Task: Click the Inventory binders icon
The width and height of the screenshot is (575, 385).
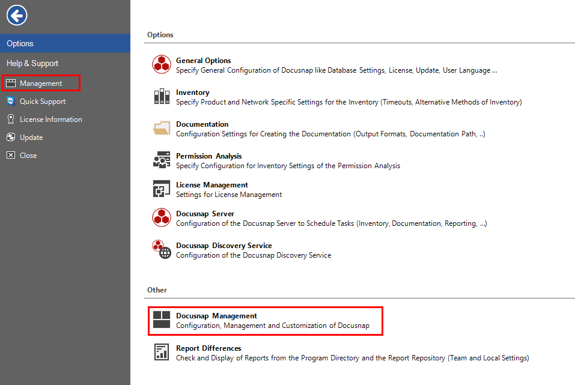Action: [162, 97]
